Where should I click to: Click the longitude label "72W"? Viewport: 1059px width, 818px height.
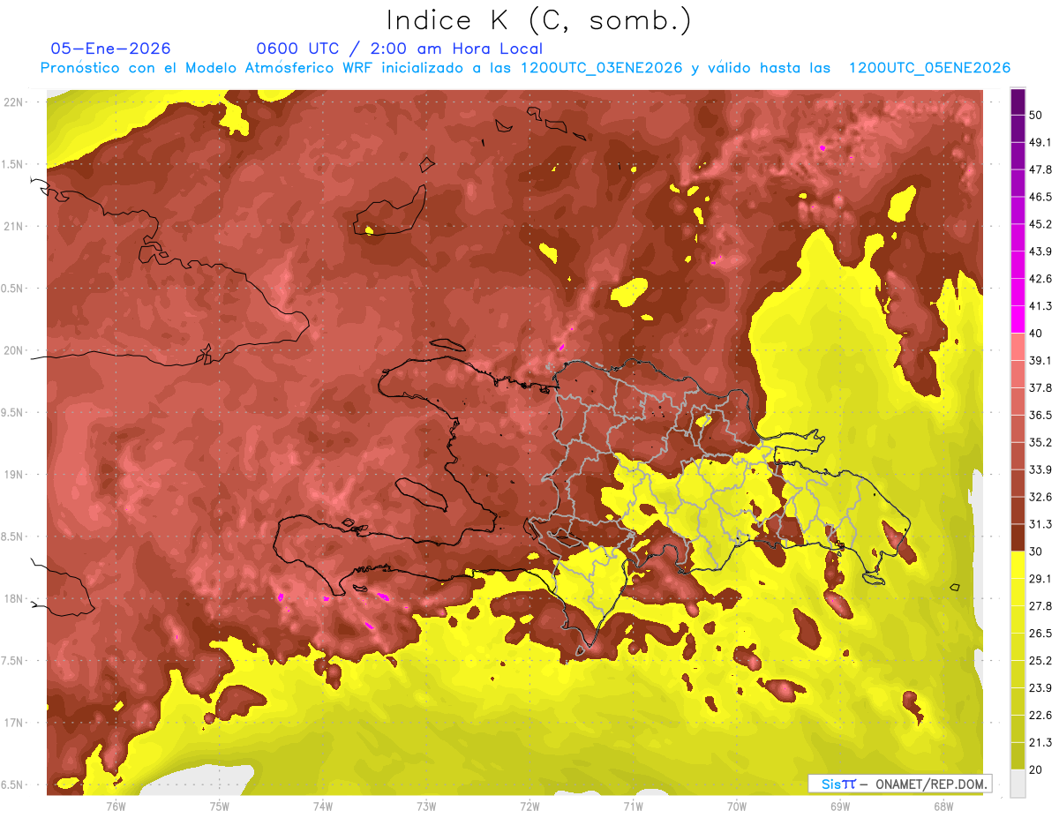click(529, 806)
